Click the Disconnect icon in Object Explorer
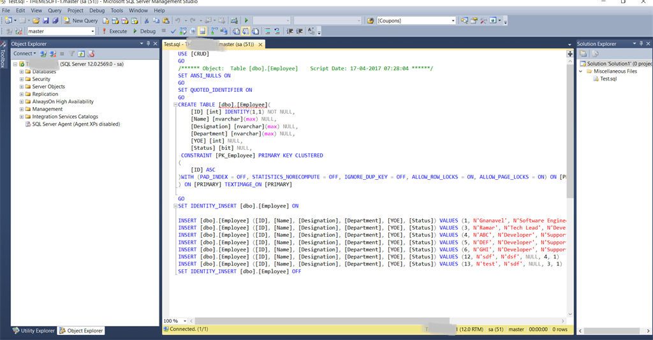653x340 pixels. point(53,54)
